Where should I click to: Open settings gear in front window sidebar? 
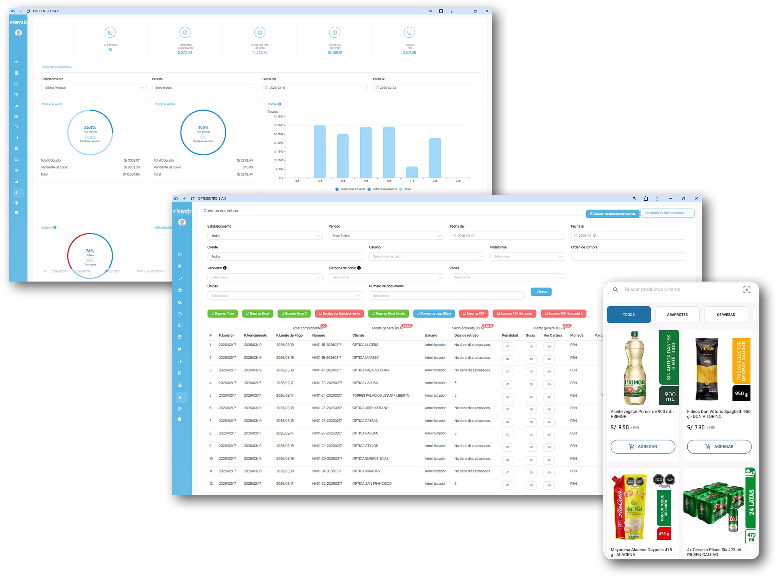[x=180, y=409]
